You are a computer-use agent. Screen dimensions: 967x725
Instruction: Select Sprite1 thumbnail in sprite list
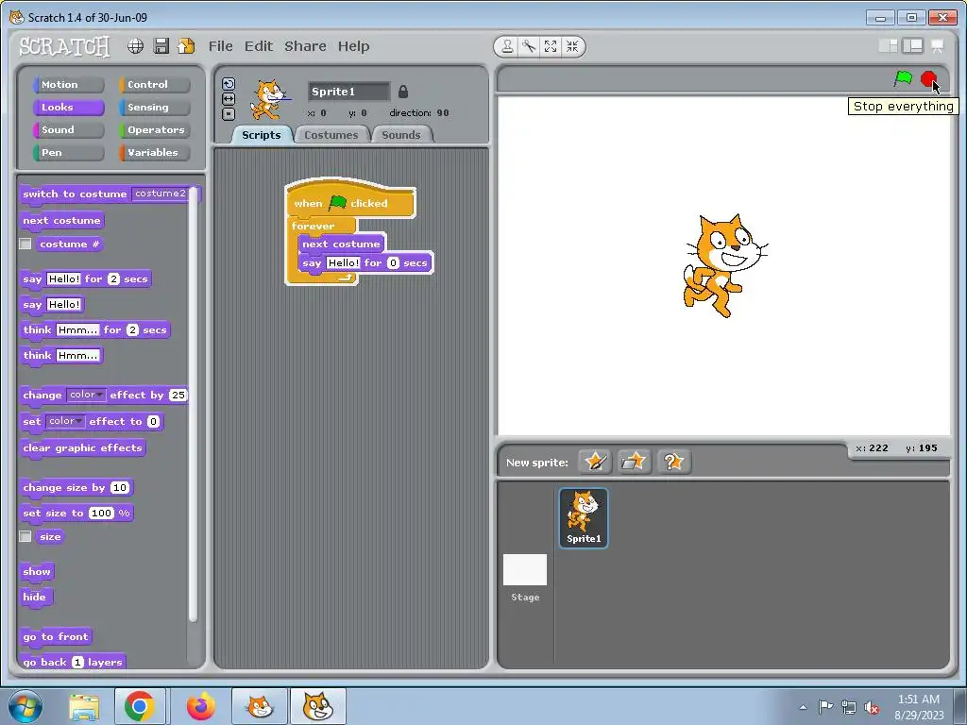coord(584,518)
